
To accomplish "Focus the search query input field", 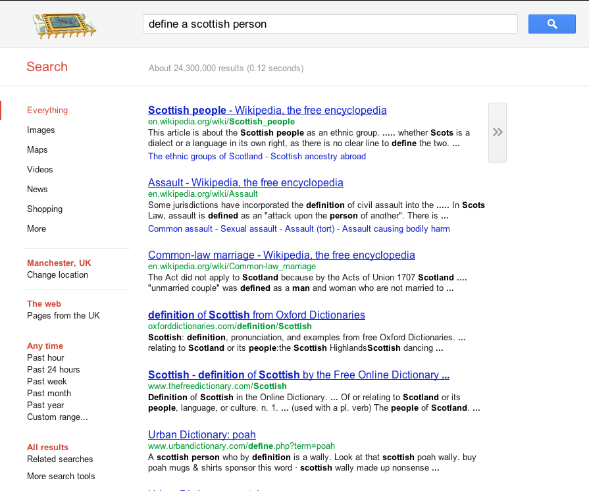I will [x=330, y=24].
